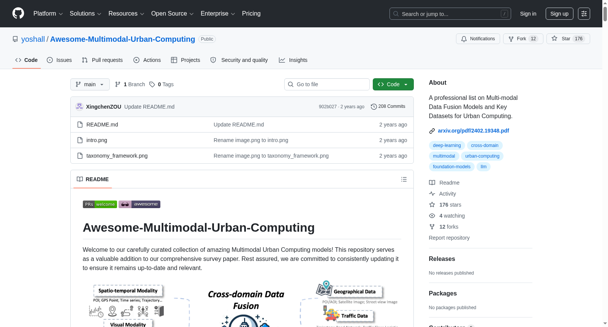Screen dimensions: 608x327
Task: Open 'Rename image.png to intro.png' commit
Action: [x=251, y=140]
